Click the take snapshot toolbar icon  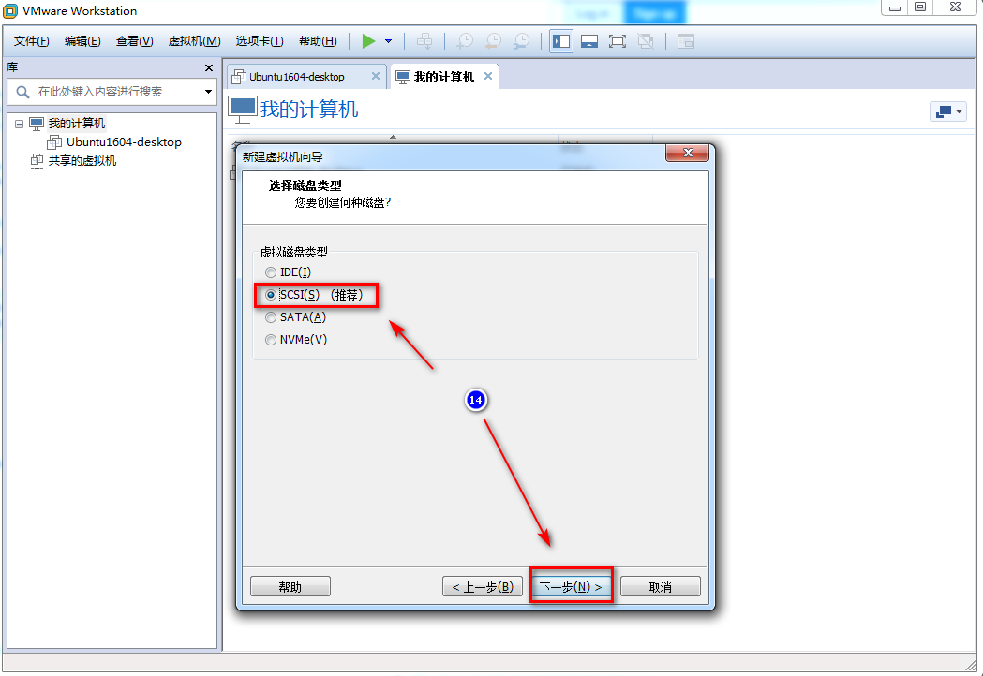pos(465,41)
